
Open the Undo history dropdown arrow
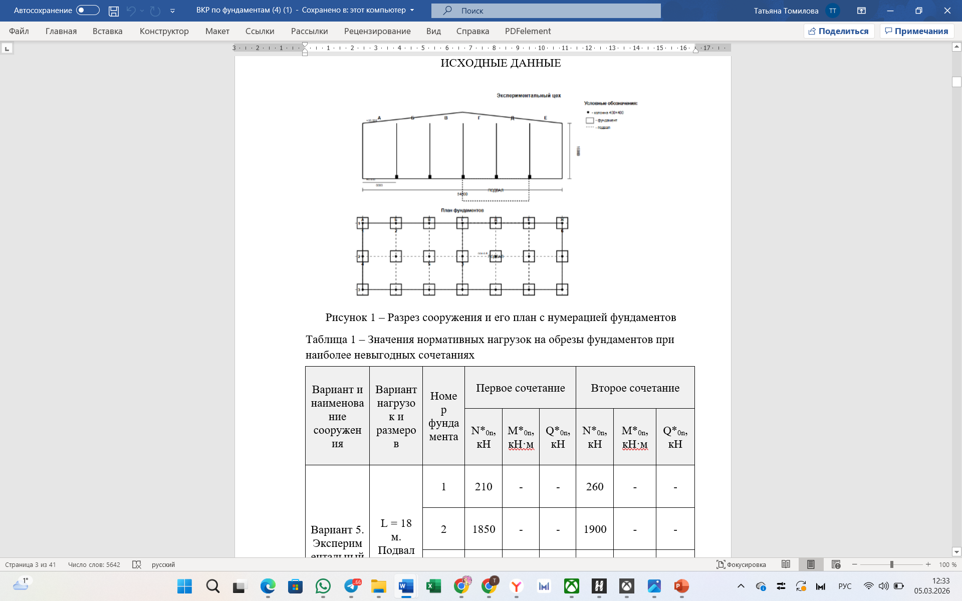[x=142, y=11]
